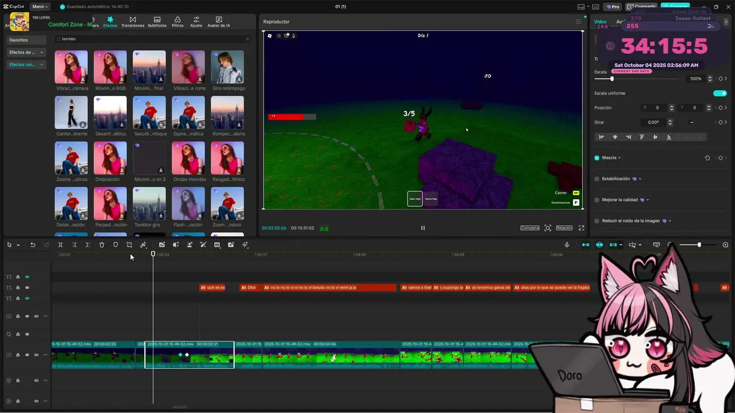Click the fullscreen icon in the player
The image size is (735, 413).
[x=581, y=228]
